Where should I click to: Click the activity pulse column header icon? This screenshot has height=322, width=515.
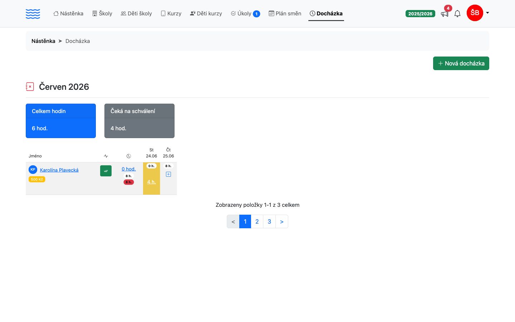tap(106, 156)
